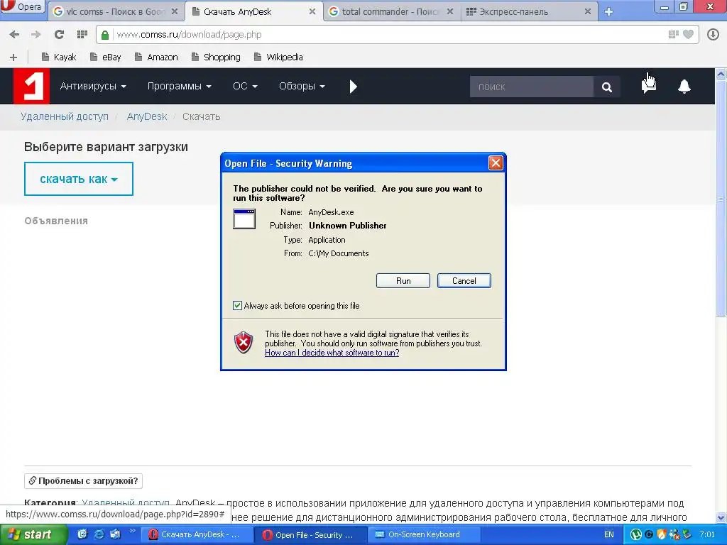Open the Shopping bookmark
Screen dimensions: 727x545
pos(216,57)
